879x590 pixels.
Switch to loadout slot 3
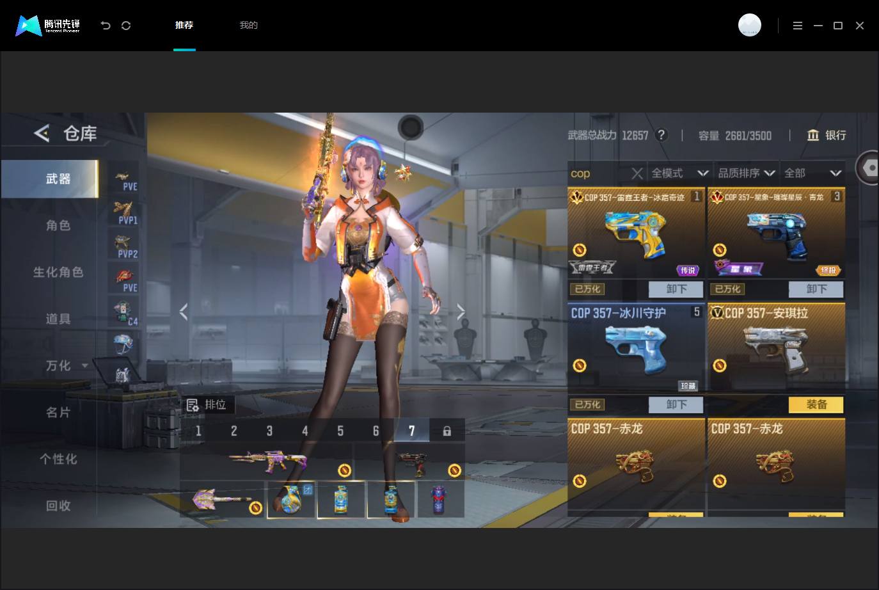pyautogui.click(x=269, y=431)
